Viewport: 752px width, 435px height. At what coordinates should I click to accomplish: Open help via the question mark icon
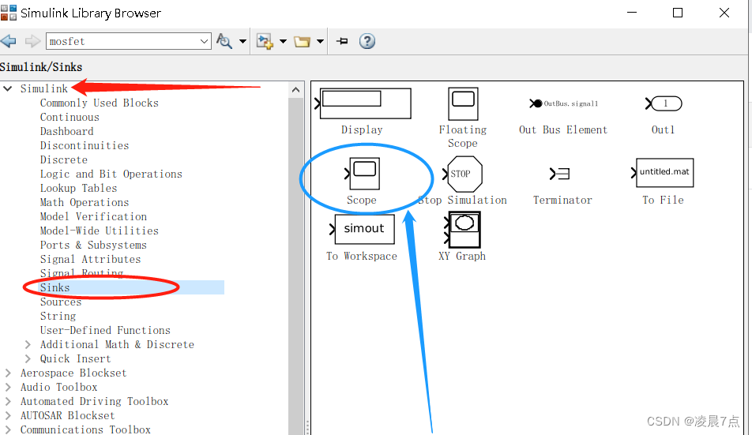coord(367,41)
